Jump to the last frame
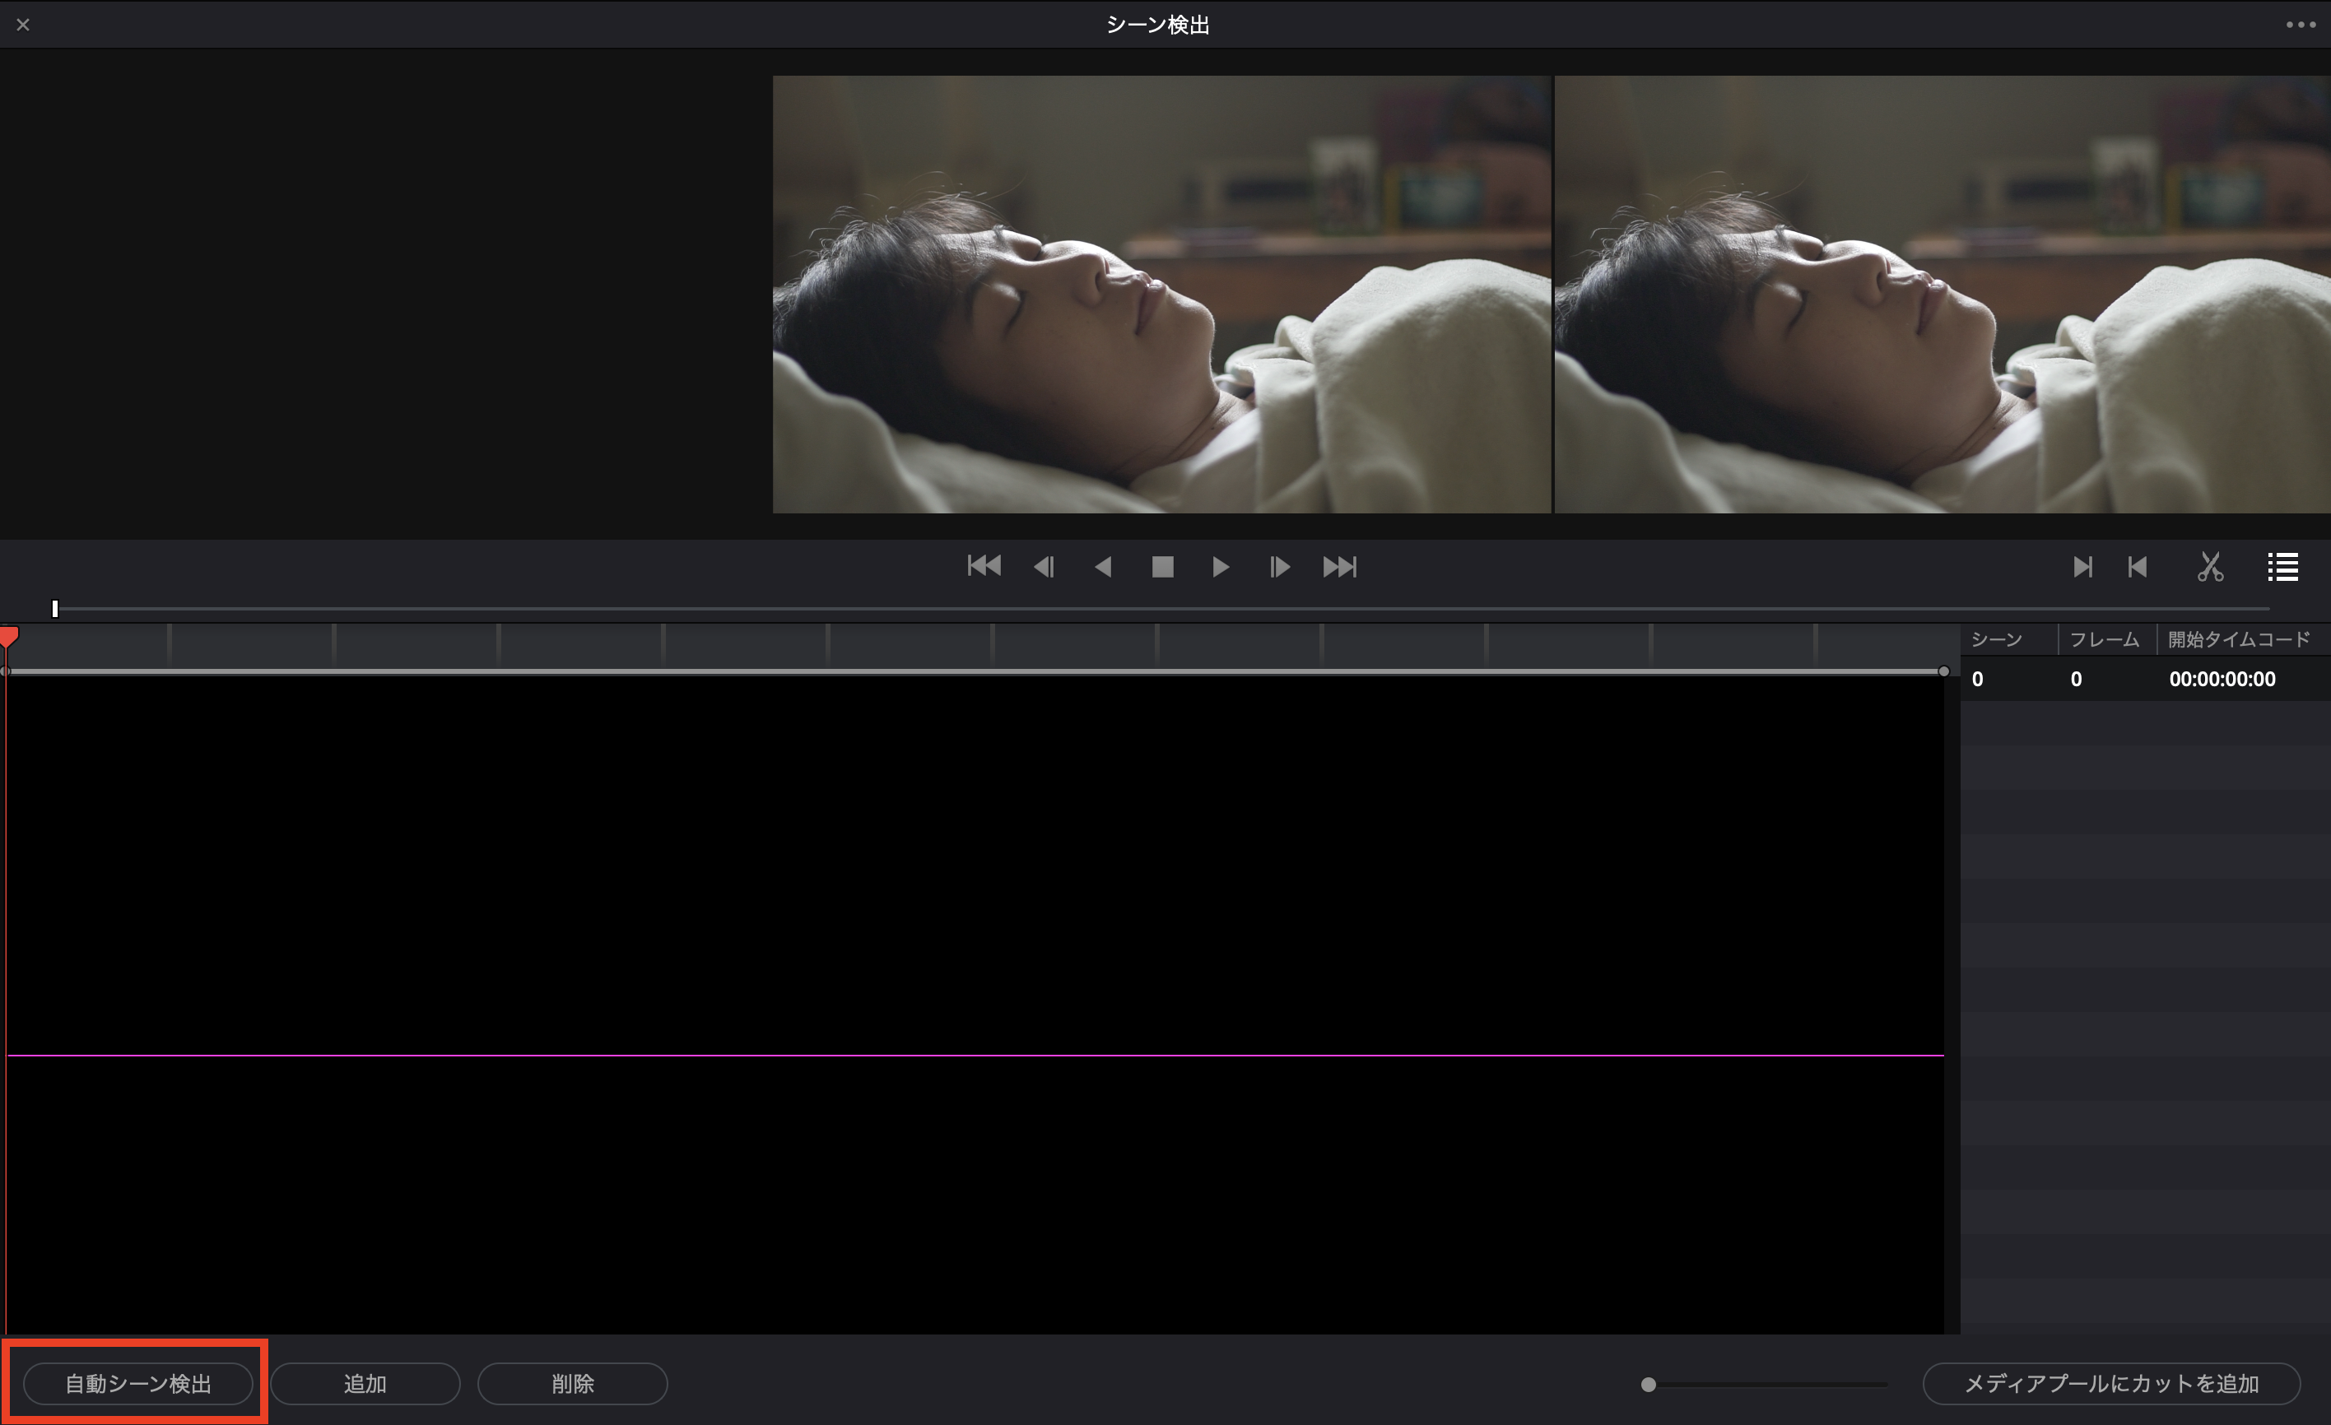The image size is (2331, 1425). [x=1339, y=566]
